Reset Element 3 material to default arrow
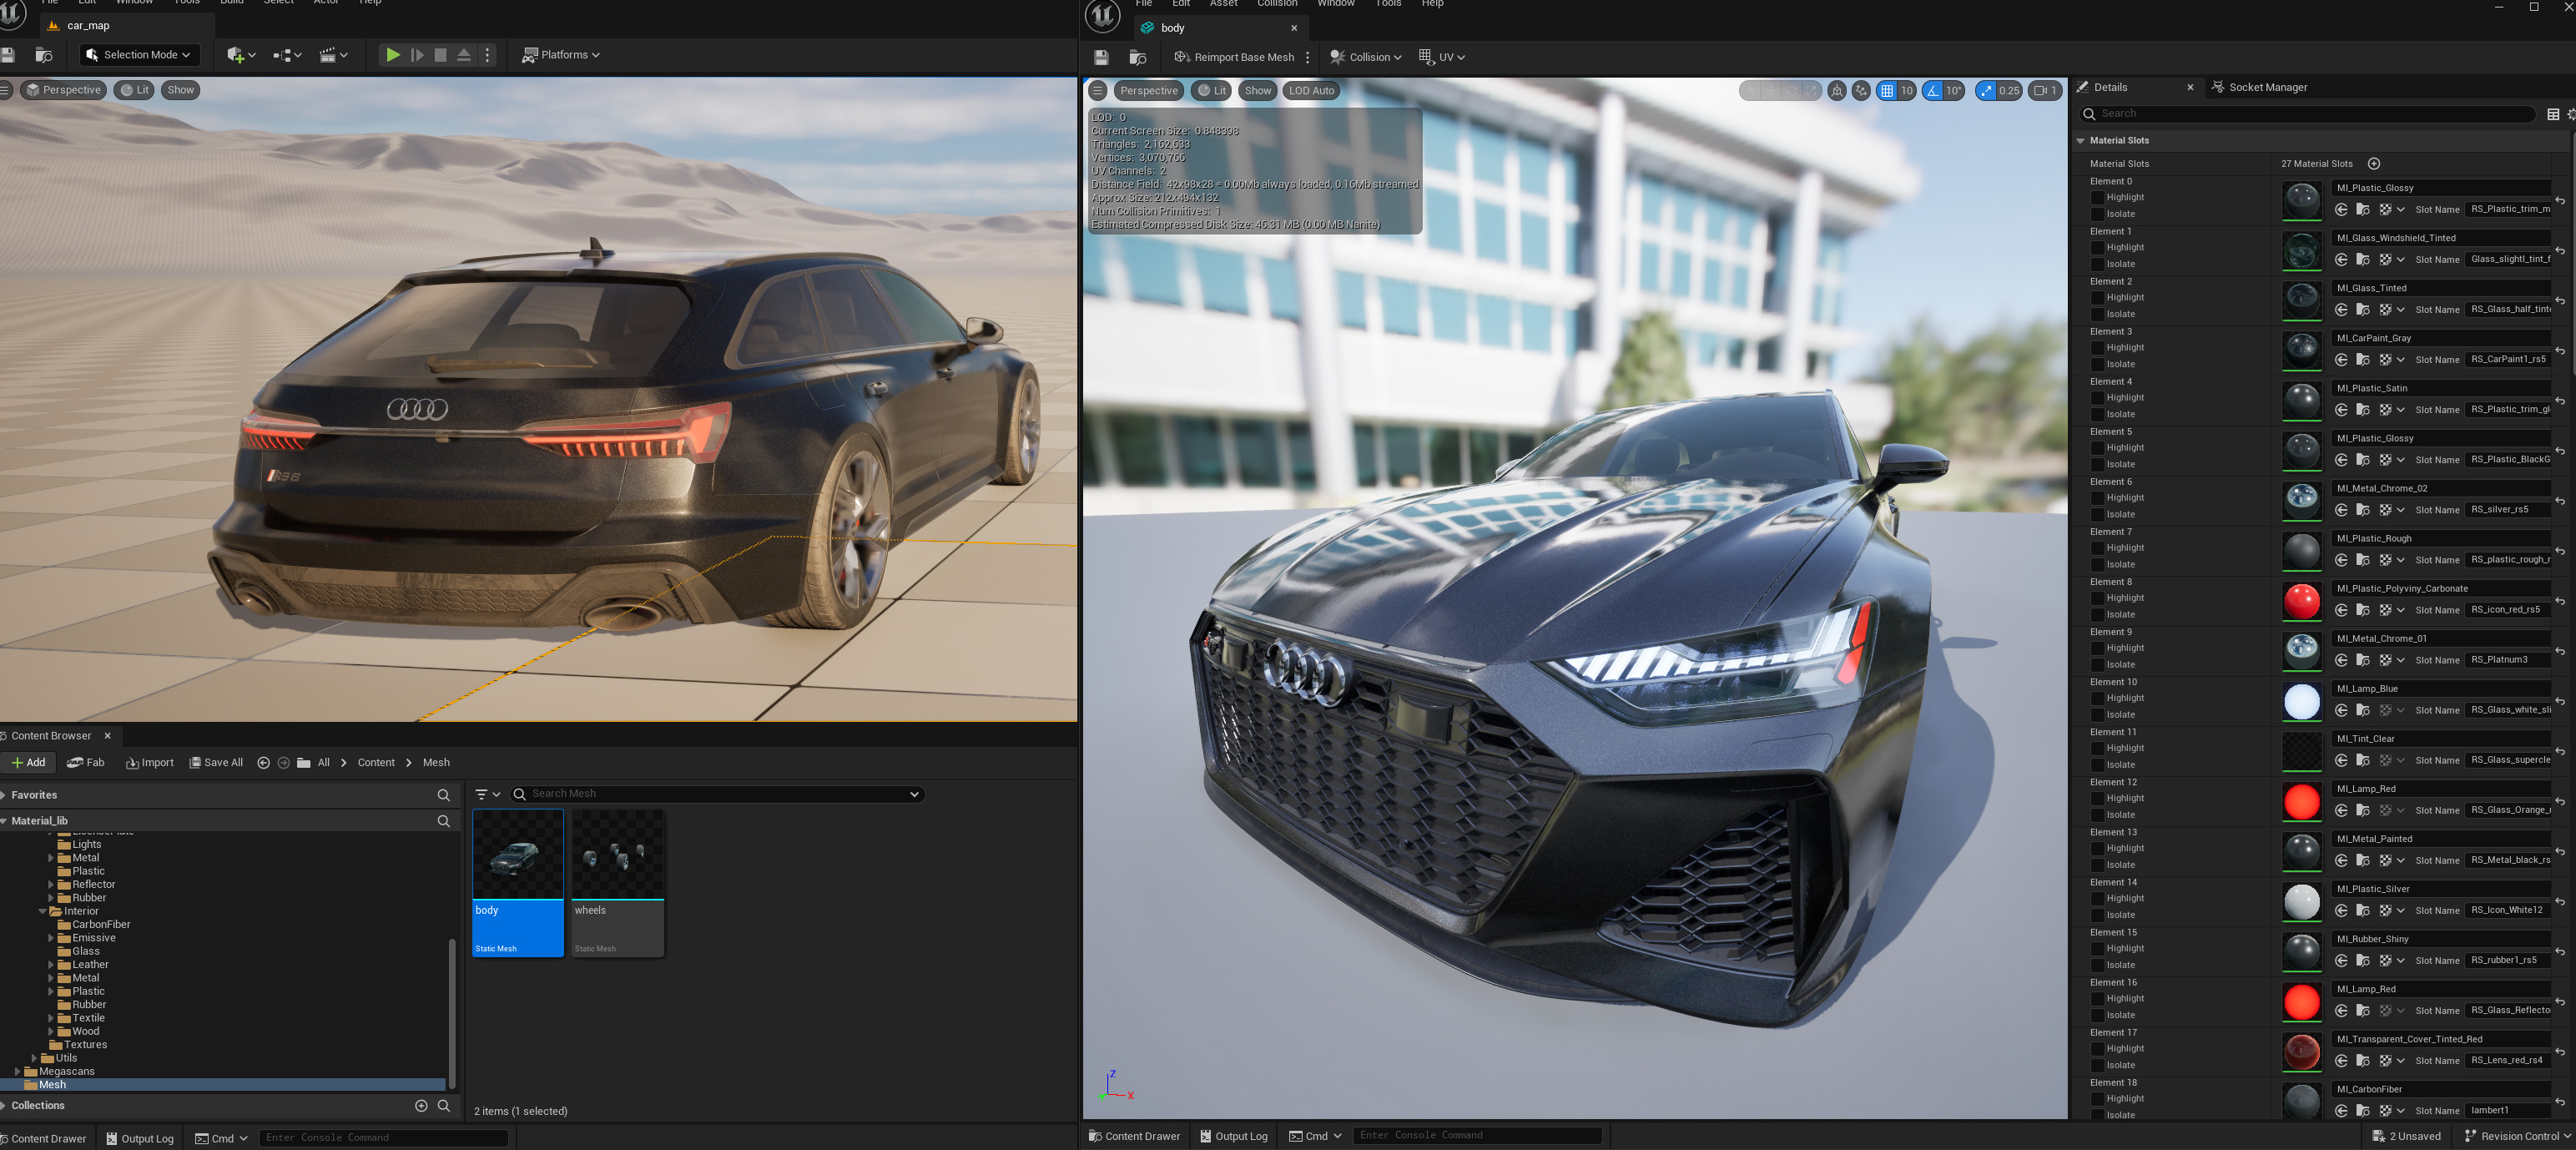Image resolution: width=2576 pixels, height=1150 pixels. coord(2560,351)
